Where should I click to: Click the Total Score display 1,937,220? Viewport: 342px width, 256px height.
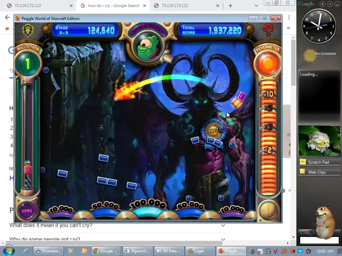click(x=211, y=30)
